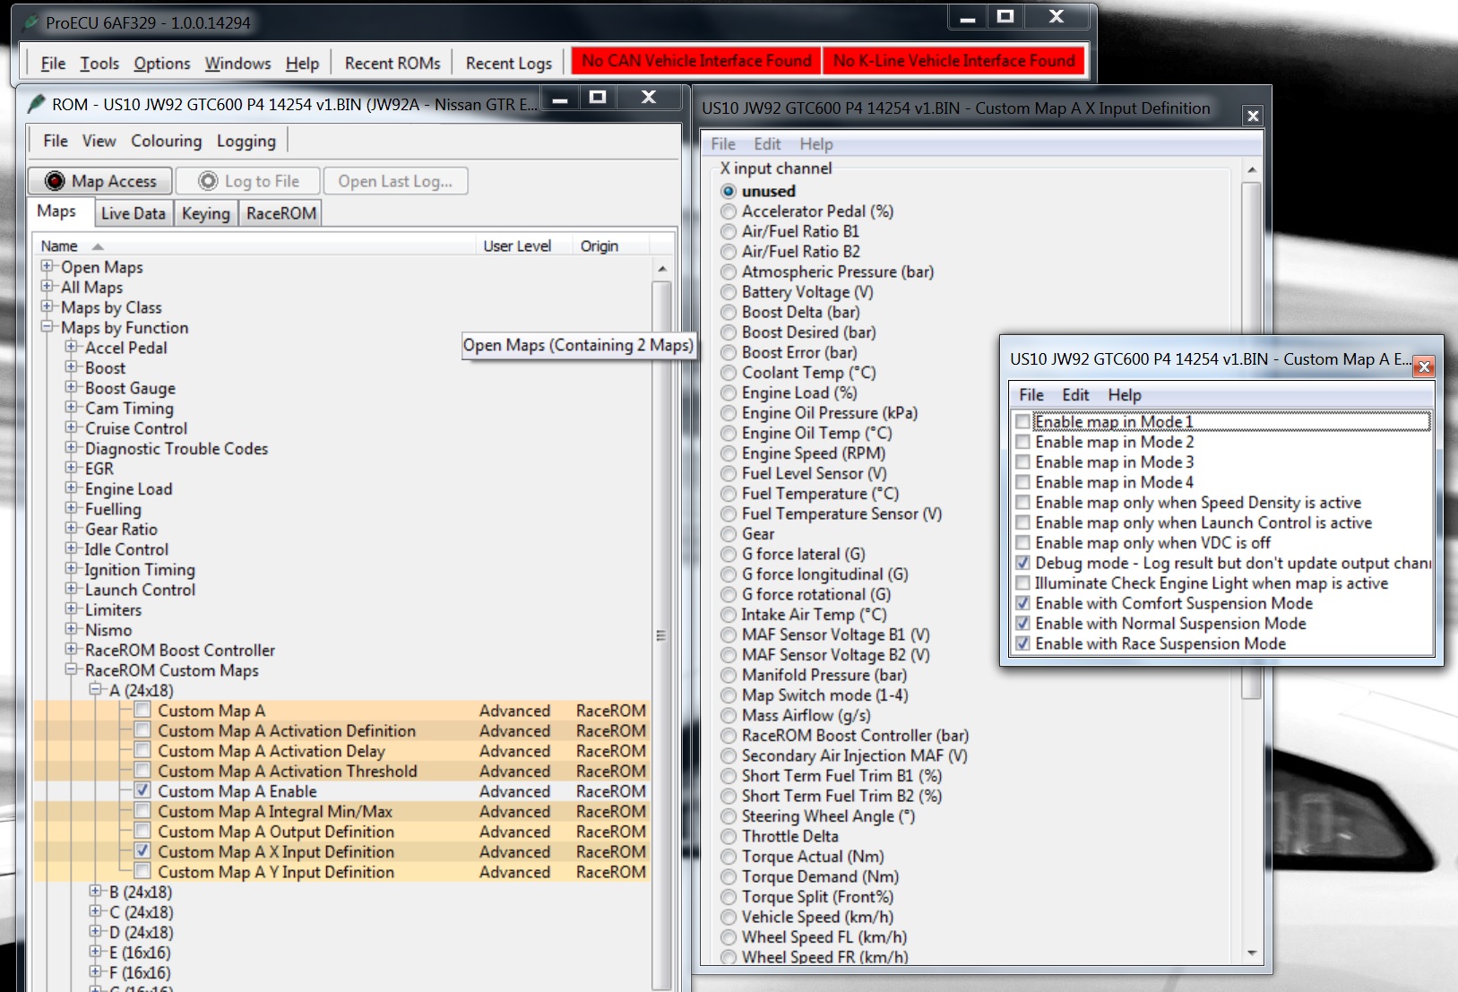Switch to the Live Data tab
This screenshot has width=1458, height=992.
tap(134, 213)
